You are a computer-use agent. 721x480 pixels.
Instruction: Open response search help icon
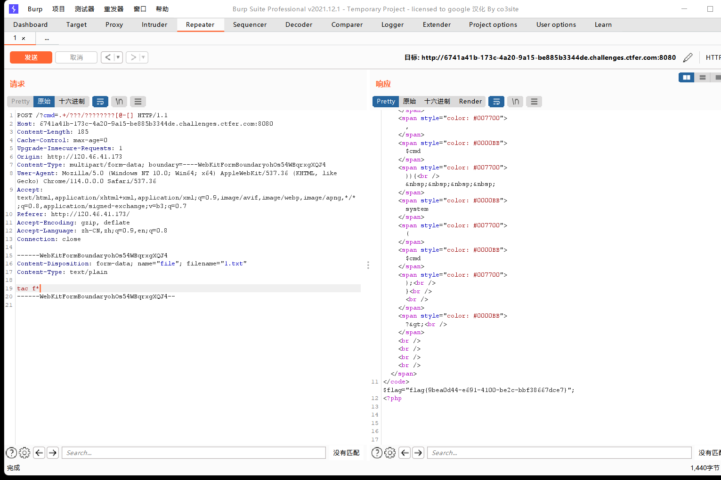click(377, 453)
